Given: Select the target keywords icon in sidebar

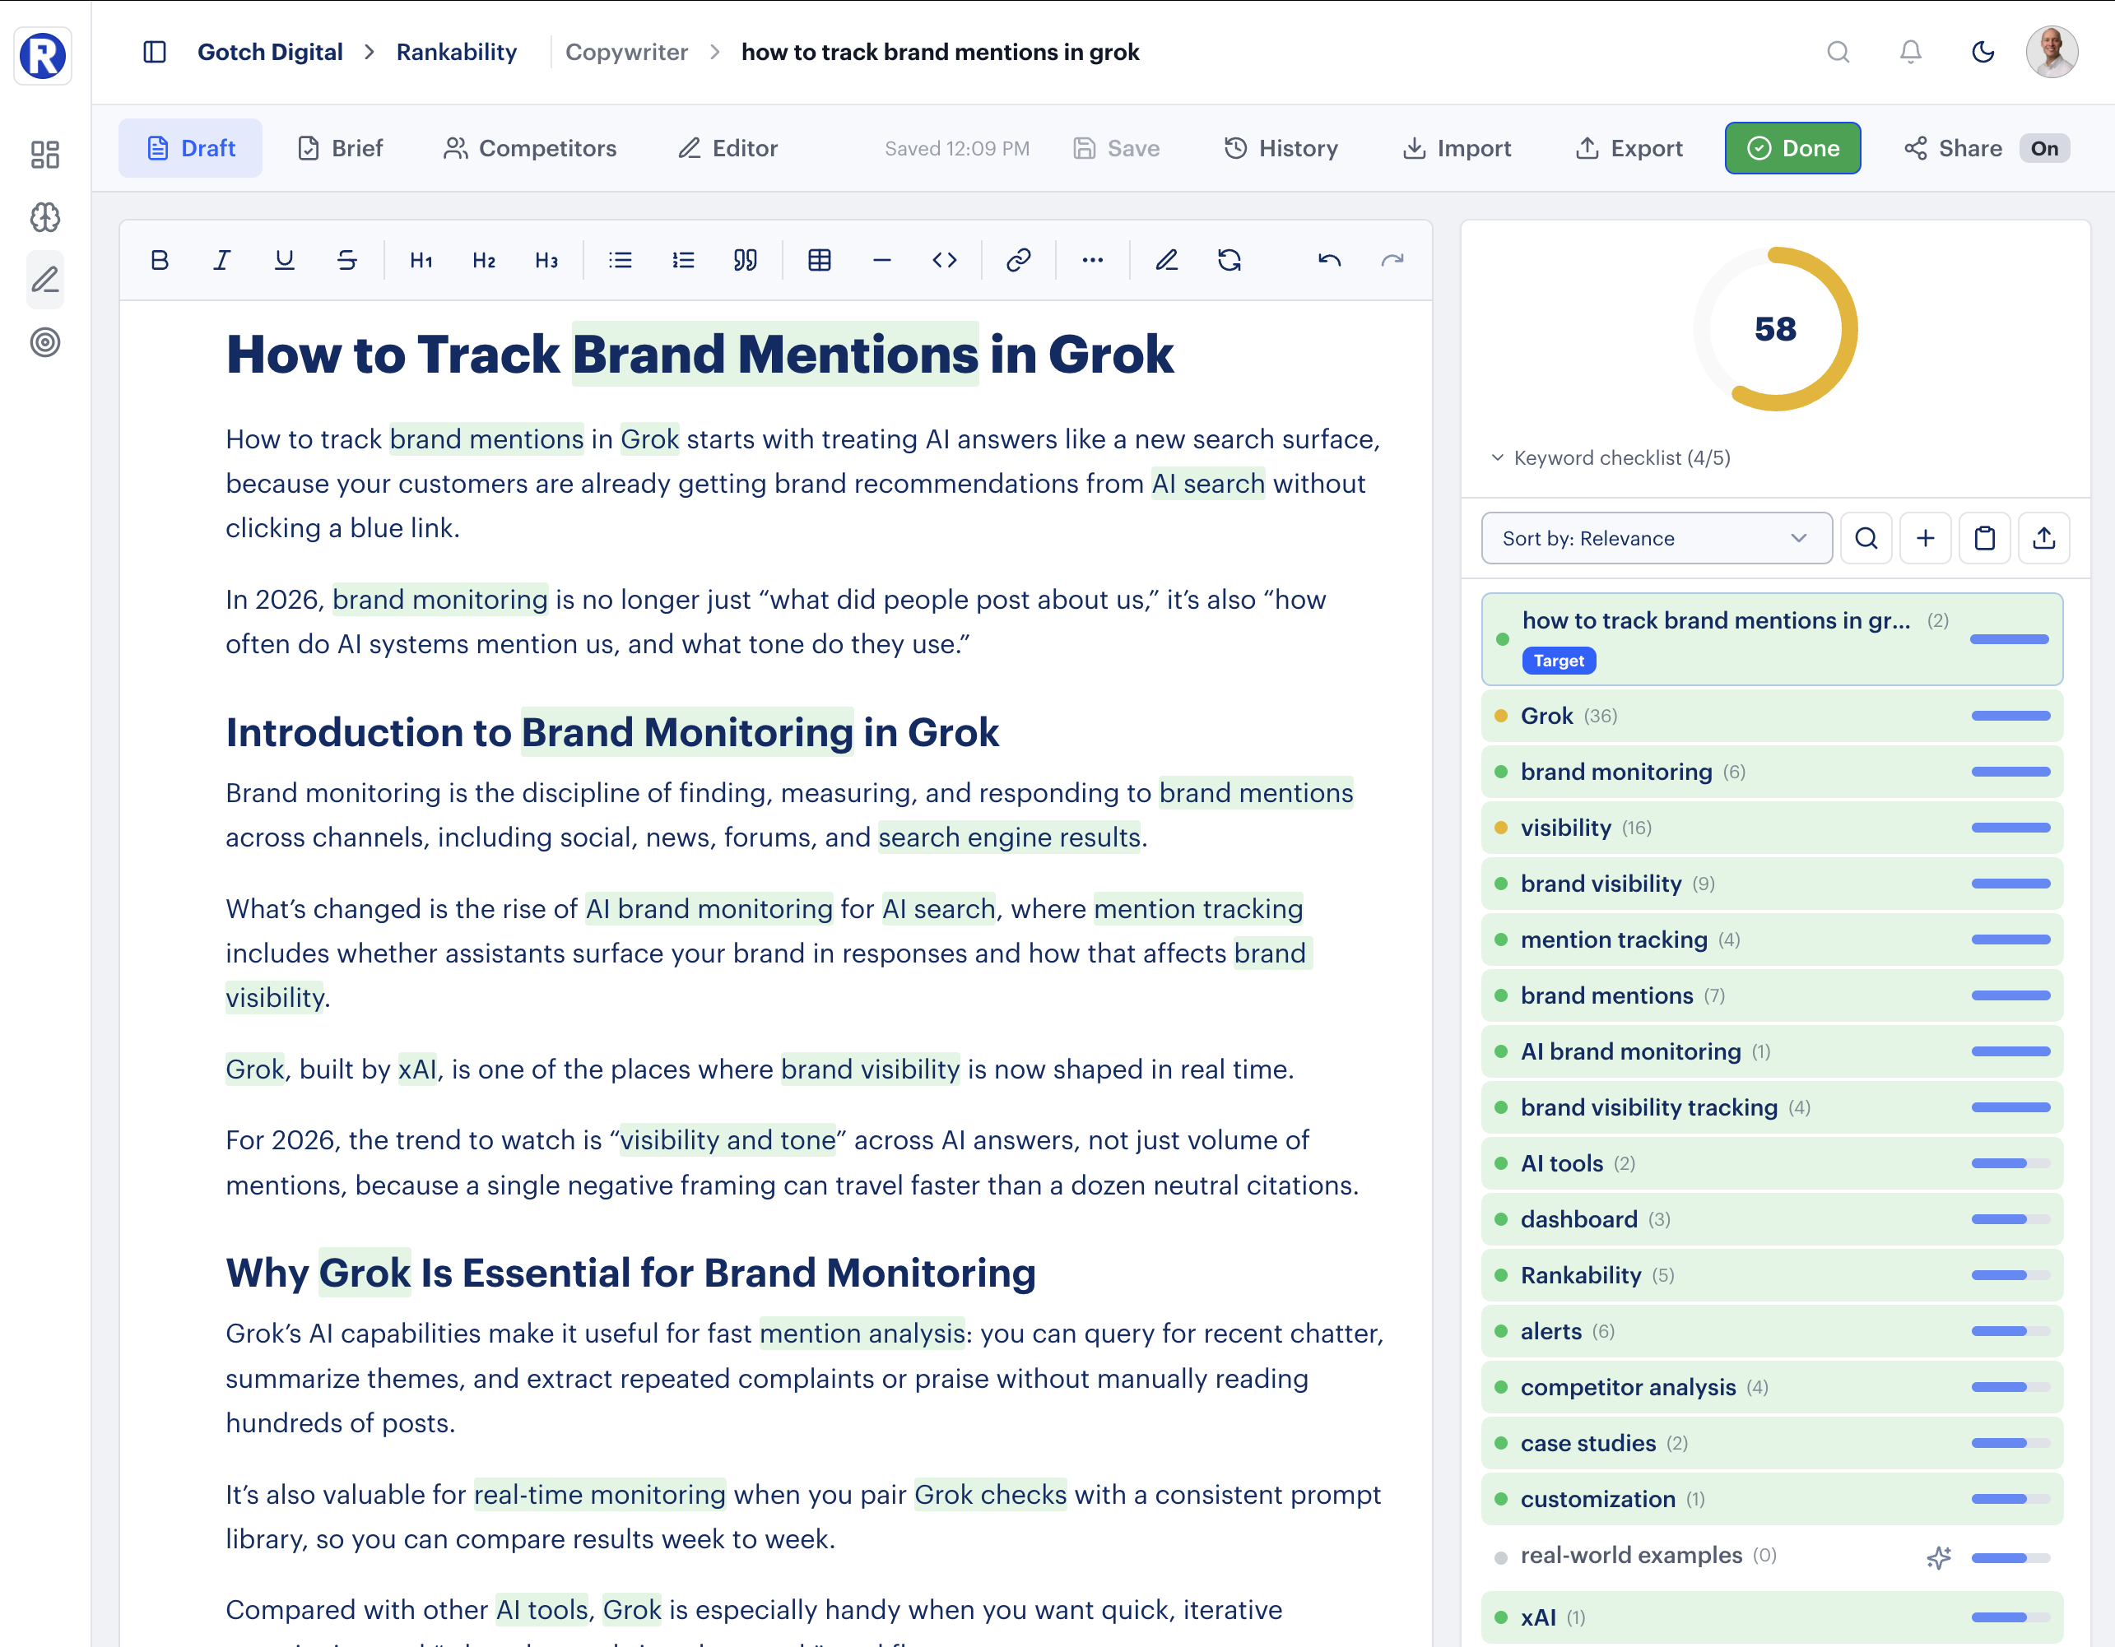Looking at the screenshot, I should pos(44,343).
